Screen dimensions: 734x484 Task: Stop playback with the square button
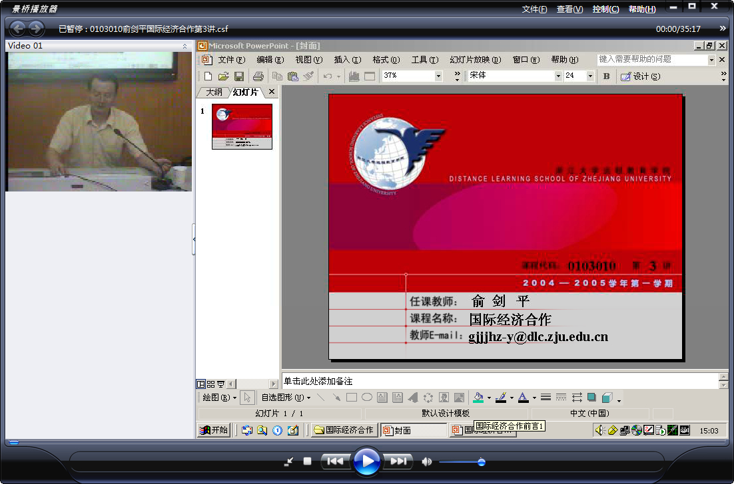pos(307,461)
